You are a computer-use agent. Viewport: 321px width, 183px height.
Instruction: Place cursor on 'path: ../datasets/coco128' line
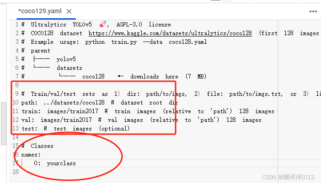(100, 102)
